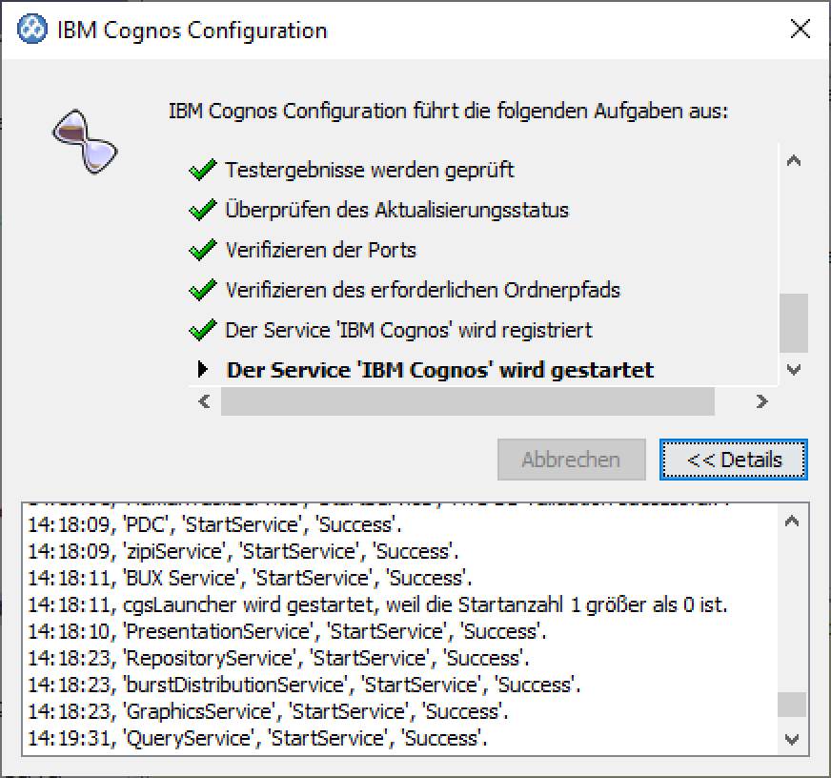Click the task list horizontal scrollbar thumb
The width and height of the screenshot is (831, 778).
[x=467, y=402]
